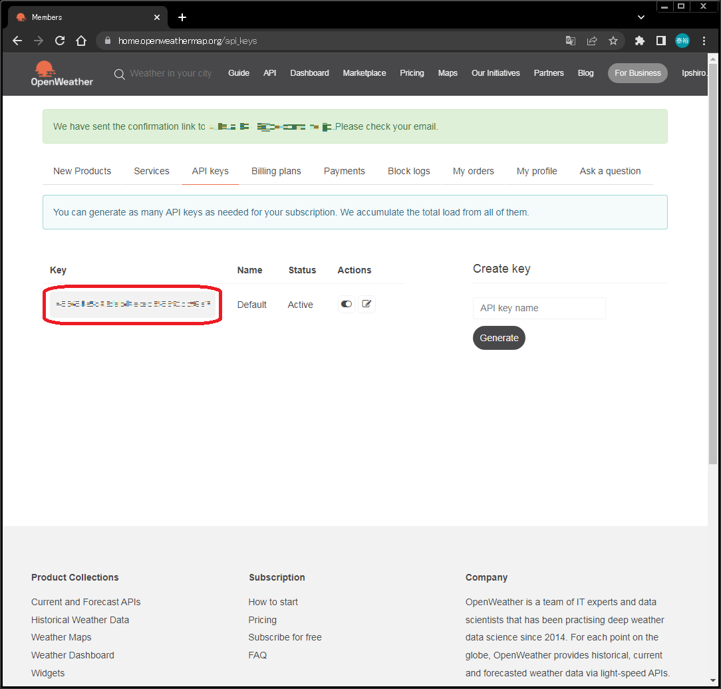The height and width of the screenshot is (689, 721).
Task: Open the Chrome profile avatar
Action: pyautogui.click(x=682, y=41)
